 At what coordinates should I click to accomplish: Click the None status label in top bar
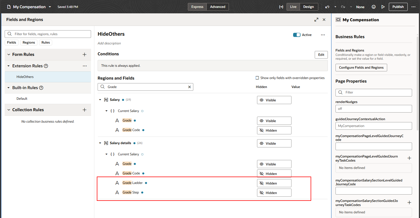[360, 7]
